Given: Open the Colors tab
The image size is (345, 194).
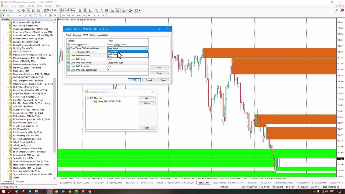Looking at the screenshot, I should click(x=93, y=35).
